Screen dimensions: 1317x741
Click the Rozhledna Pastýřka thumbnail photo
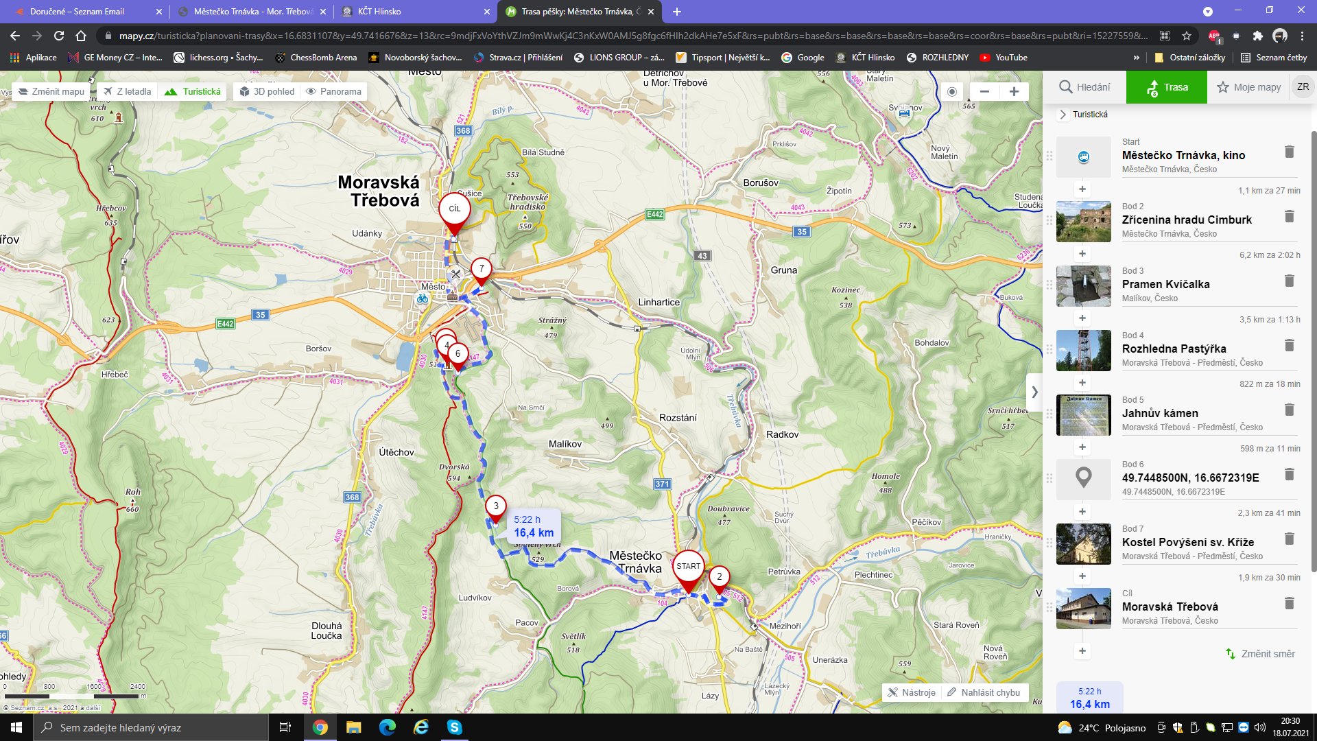(1083, 351)
